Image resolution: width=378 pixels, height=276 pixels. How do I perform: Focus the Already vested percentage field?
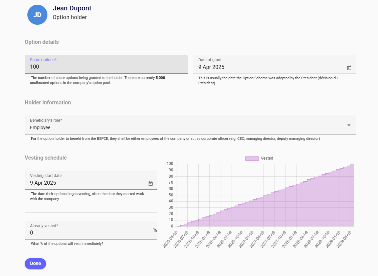(87, 233)
